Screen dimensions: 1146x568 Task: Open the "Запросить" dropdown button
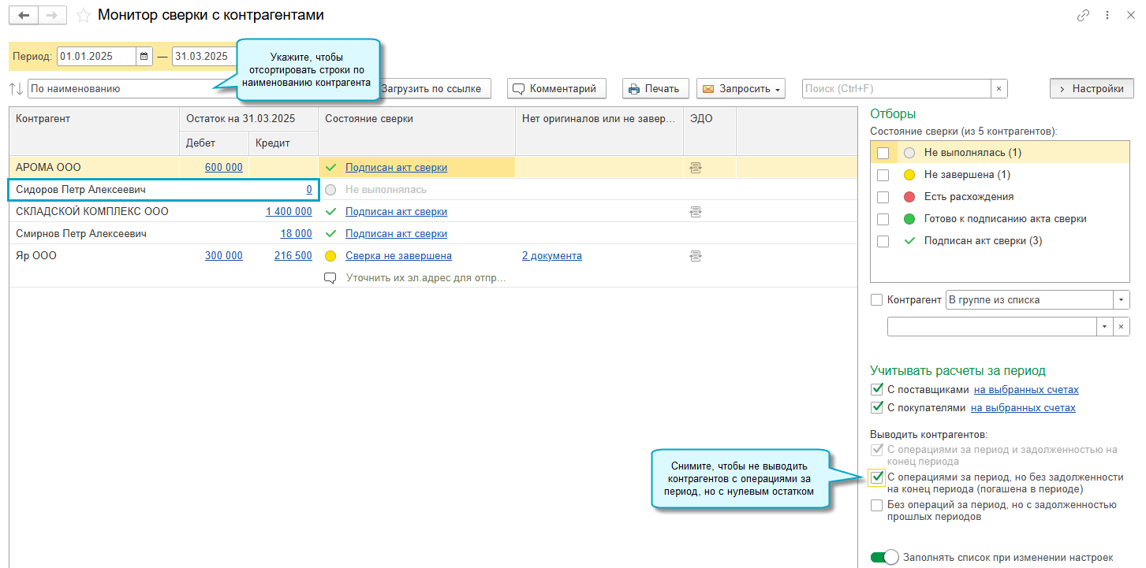tap(741, 89)
